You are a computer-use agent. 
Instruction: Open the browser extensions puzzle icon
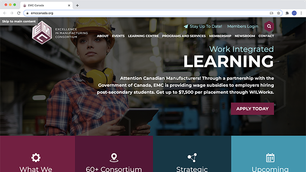click(x=287, y=13)
